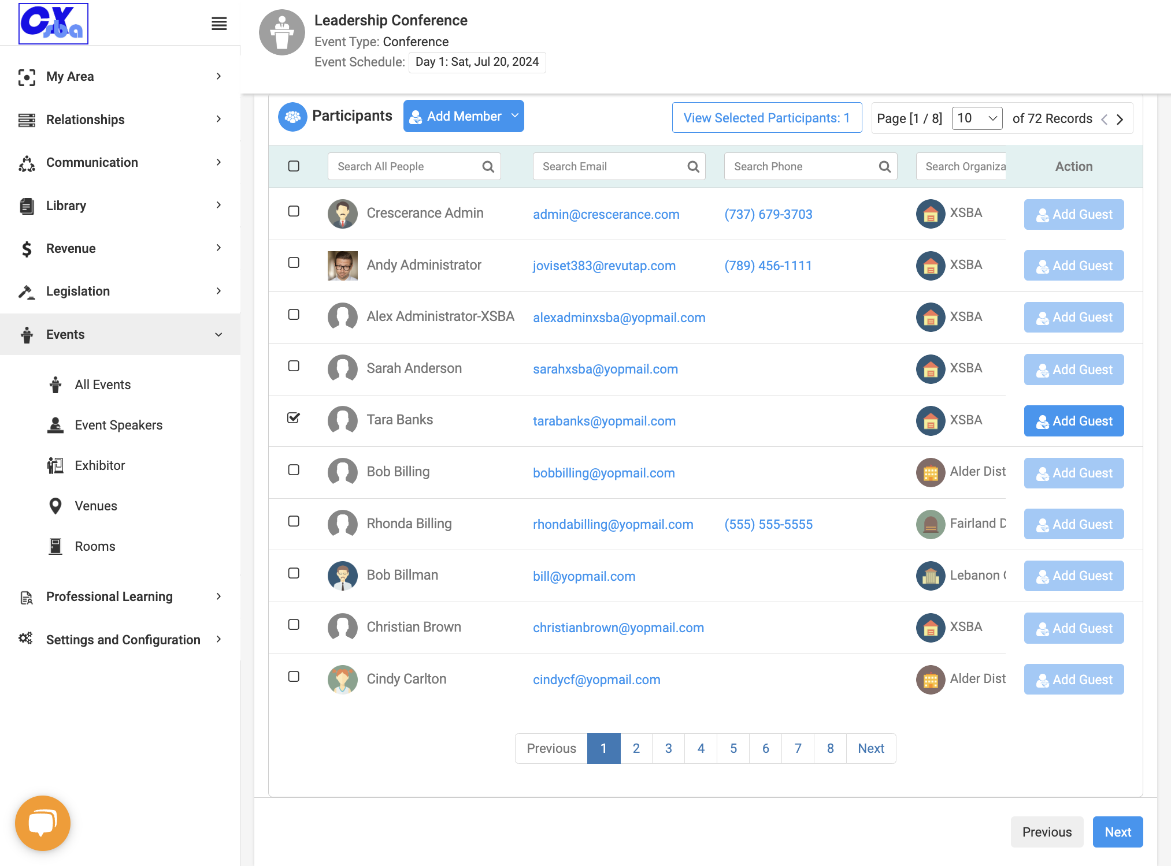Click the Leadership Conference podium icon
The image size is (1171, 866).
pyautogui.click(x=282, y=33)
